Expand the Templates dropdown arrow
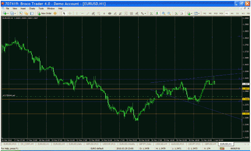Image resolution: width=251 pixels, height=151 pixels. 199,14
